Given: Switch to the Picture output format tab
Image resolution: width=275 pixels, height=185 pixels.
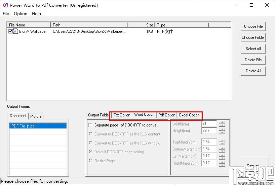Looking at the screenshot, I should pos(36,116).
